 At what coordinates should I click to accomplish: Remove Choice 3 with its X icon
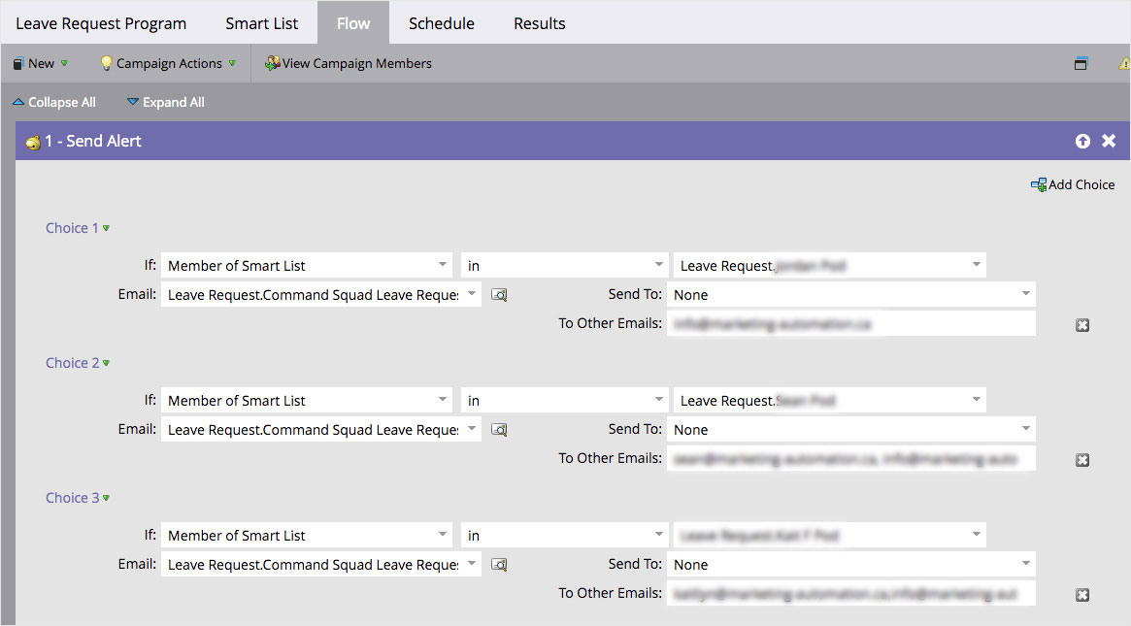click(1082, 595)
